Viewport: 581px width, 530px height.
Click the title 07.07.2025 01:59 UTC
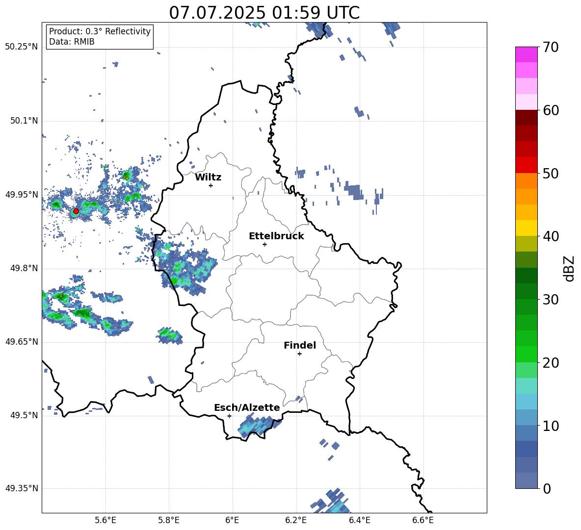(264, 13)
